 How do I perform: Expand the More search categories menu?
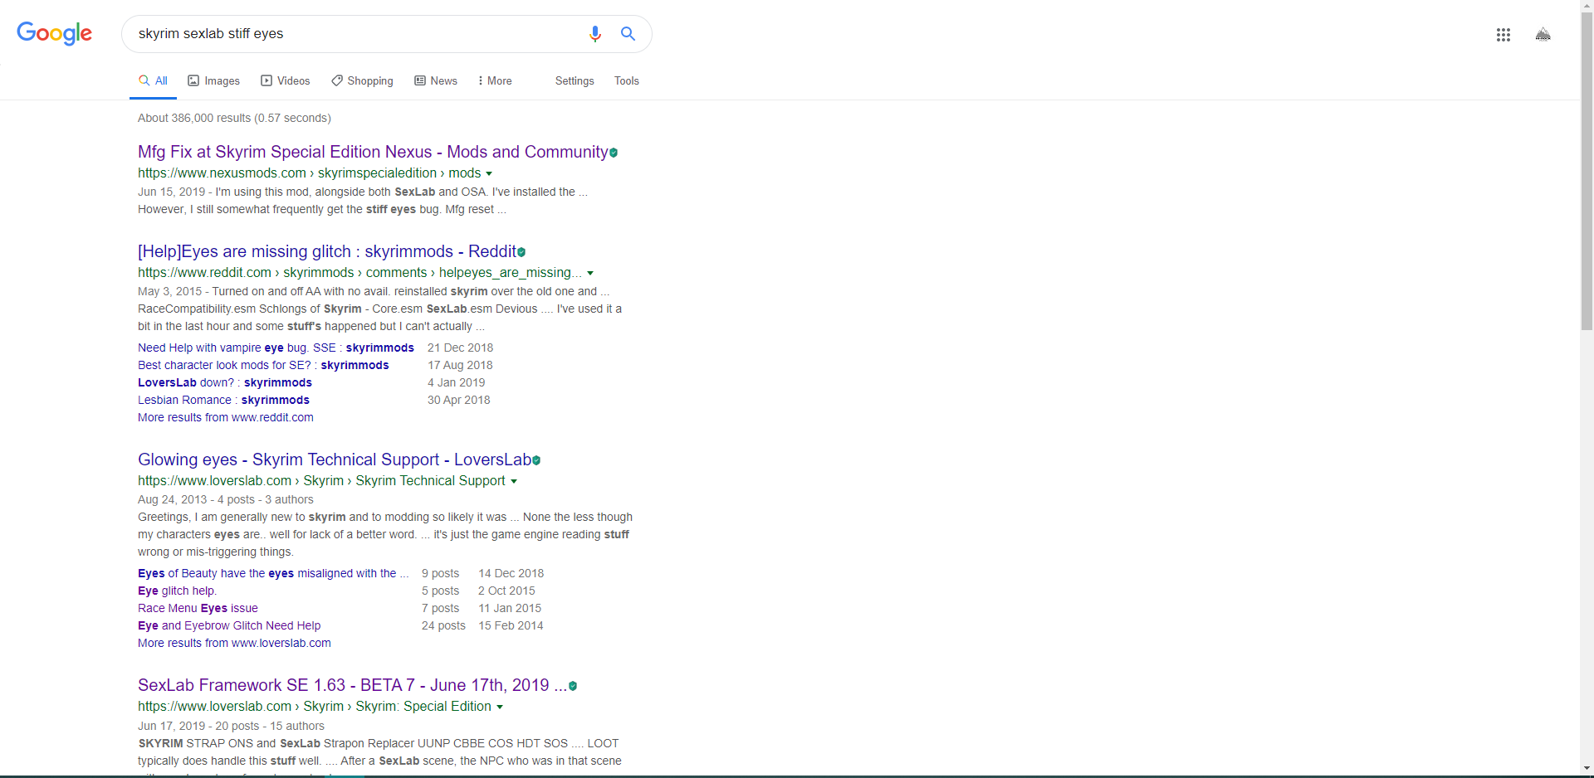click(495, 80)
